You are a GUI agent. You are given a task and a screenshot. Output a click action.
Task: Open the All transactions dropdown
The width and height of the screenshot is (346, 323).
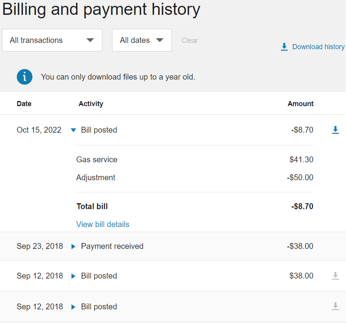click(52, 40)
